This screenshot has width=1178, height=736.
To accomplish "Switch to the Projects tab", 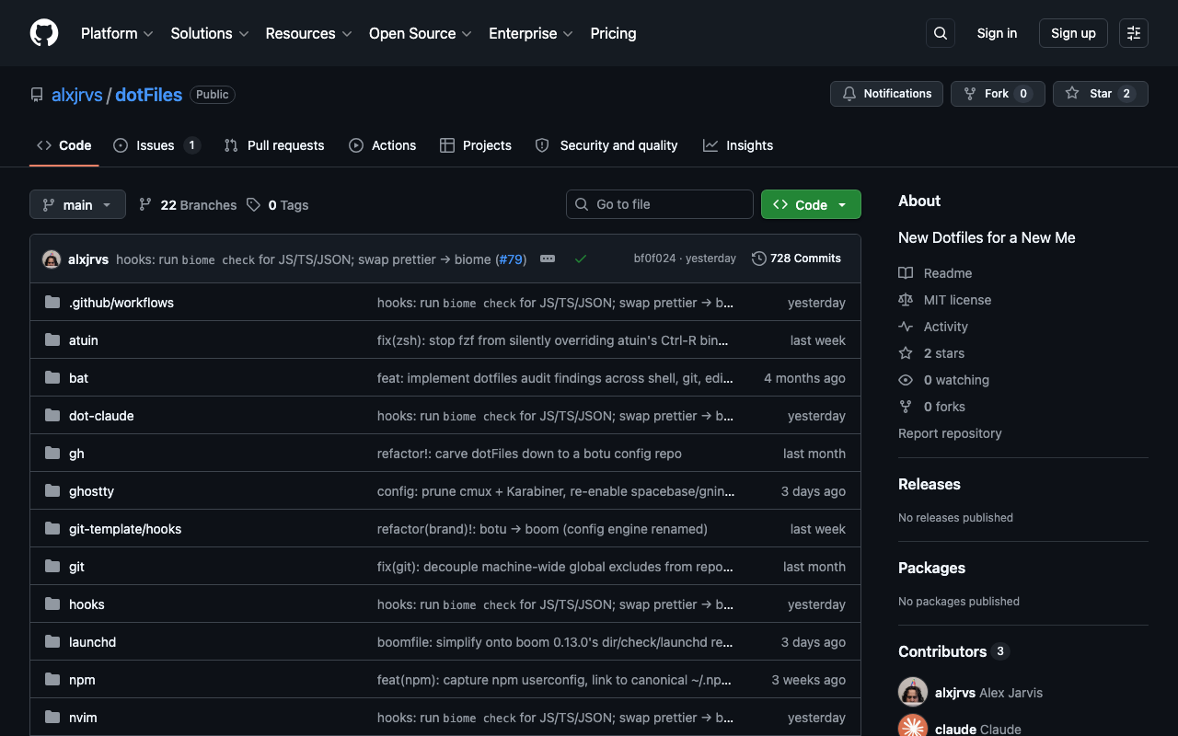I will tap(476, 145).
